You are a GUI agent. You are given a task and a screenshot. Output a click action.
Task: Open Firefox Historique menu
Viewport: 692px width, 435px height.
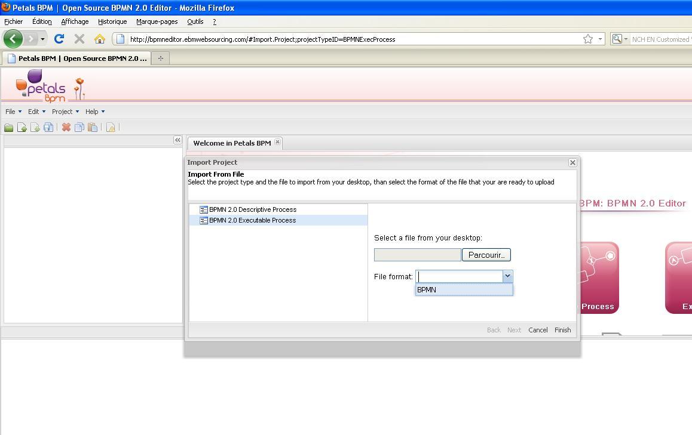112,21
